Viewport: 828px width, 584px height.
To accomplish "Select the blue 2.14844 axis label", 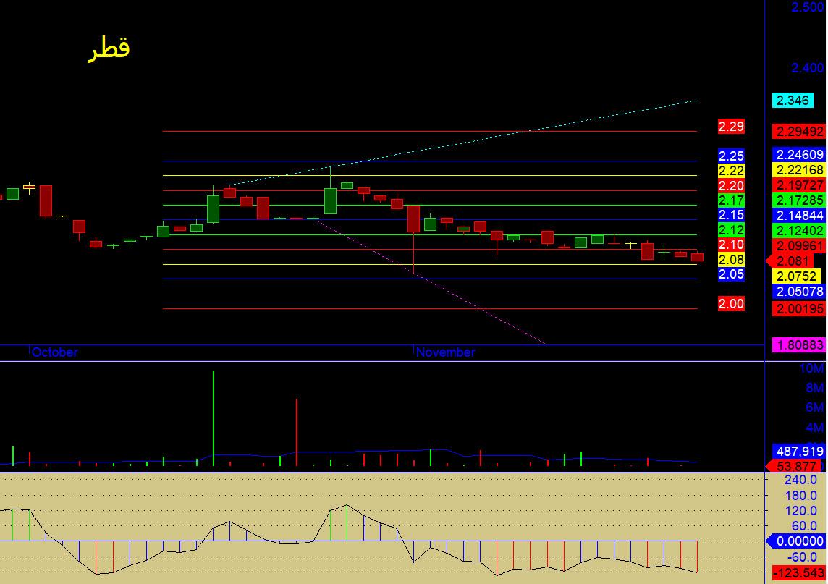I will point(800,216).
